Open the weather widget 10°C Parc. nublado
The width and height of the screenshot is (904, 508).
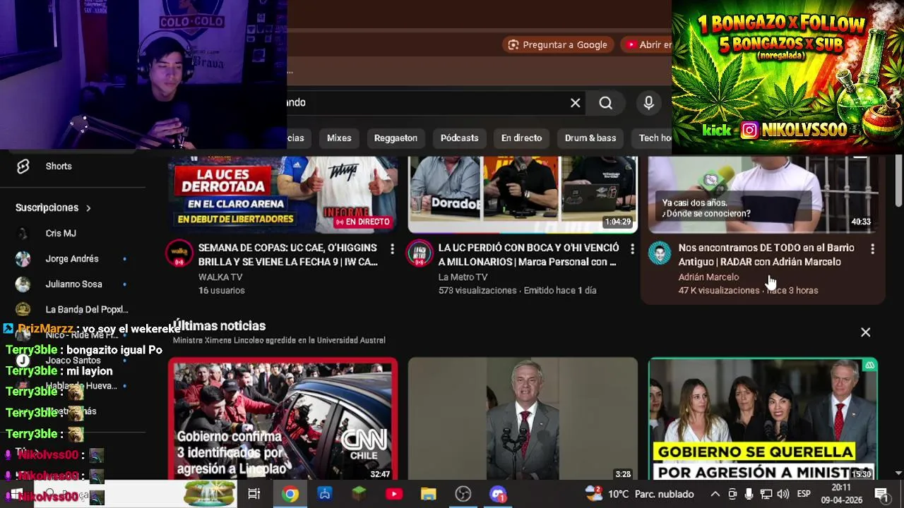tap(639, 494)
